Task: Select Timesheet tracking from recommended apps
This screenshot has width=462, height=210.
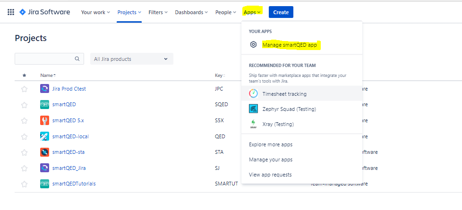Action: click(x=302, y=93)
